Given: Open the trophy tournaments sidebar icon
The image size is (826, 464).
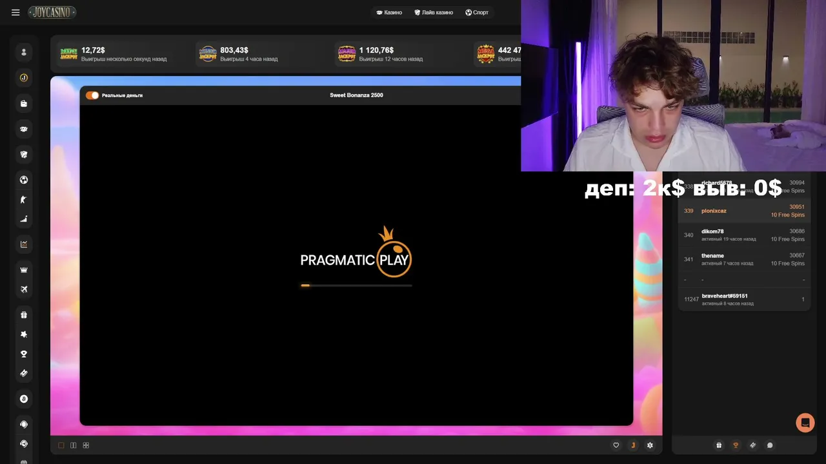Looking at the screenshot, I should click(x=24, y=354).
